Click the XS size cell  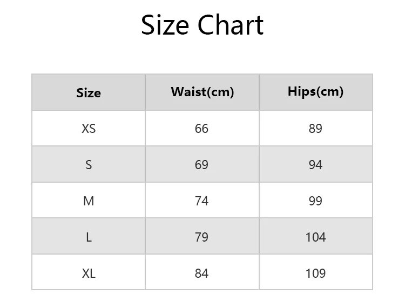point(89,129)
